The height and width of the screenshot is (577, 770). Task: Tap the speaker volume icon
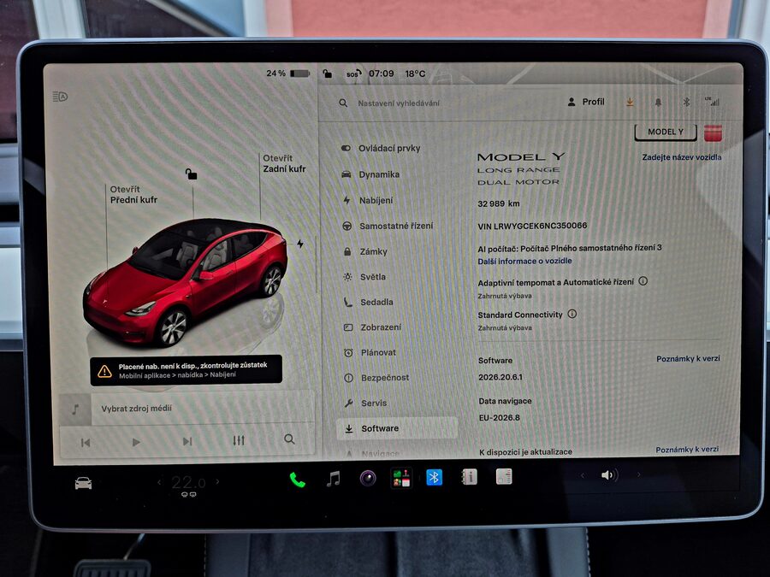coord(609,475)
